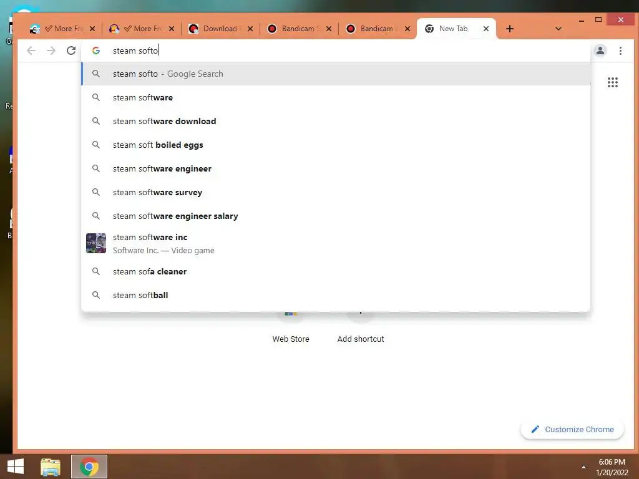This screenshot has width=639, height=479.
Task: Switch to the Download tab
Action: click(220, 29)
